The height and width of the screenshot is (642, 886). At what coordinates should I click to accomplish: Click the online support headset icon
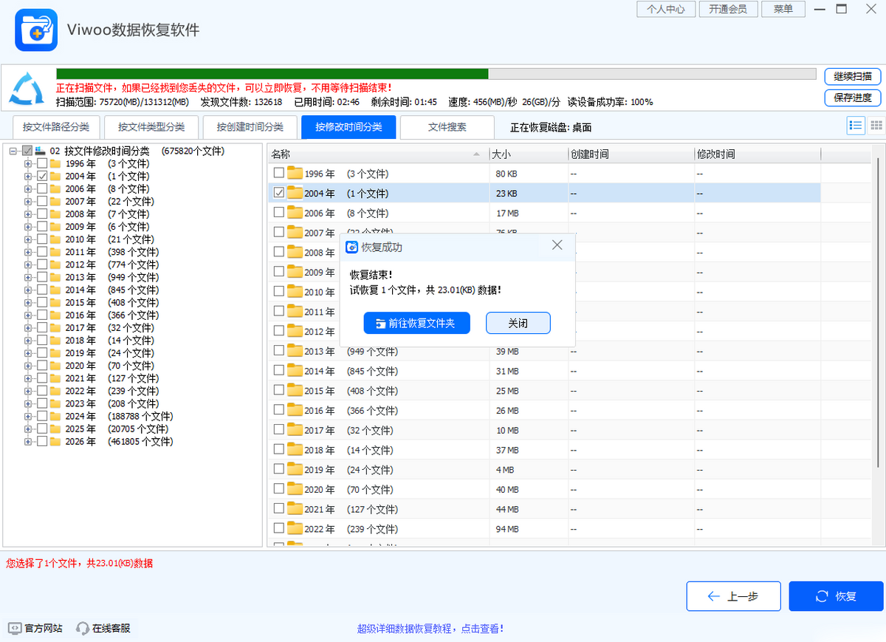(x=83, y=628)
